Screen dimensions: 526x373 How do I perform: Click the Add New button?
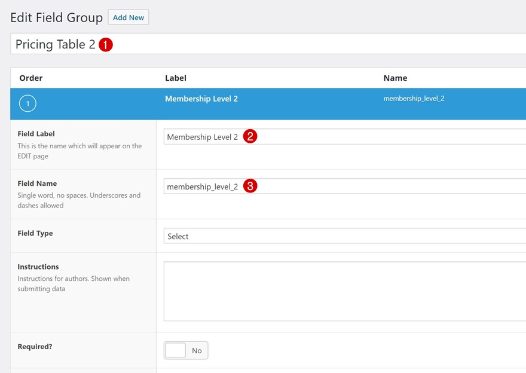pos(129,17)
